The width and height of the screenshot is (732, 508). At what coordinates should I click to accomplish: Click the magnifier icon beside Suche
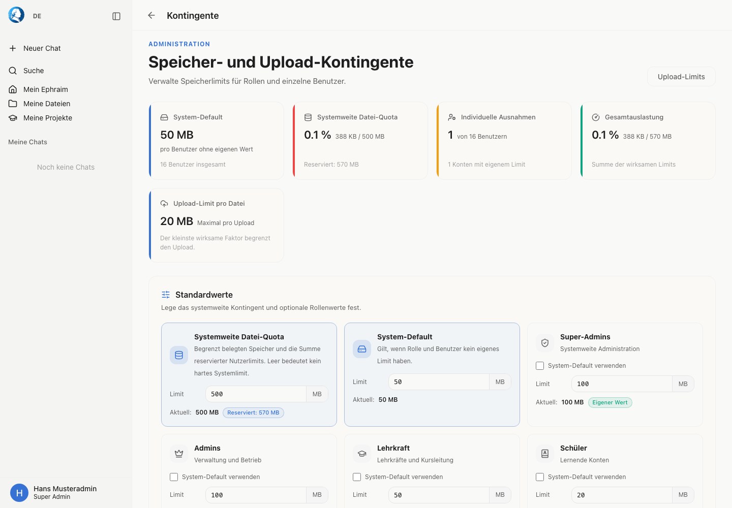coord(13,71)
